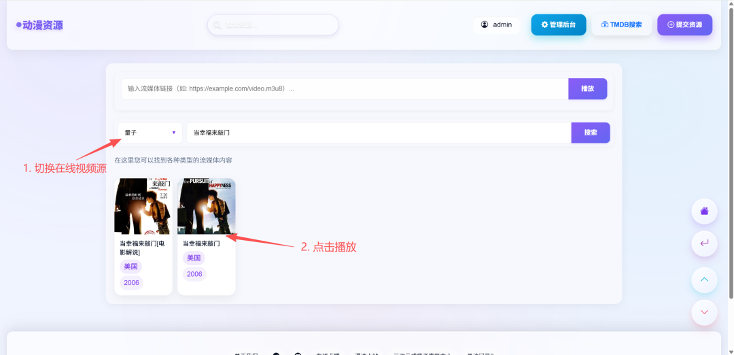734x355 pixels.
Task: Click the floating return-arrow back button
Action: [704, 243]
